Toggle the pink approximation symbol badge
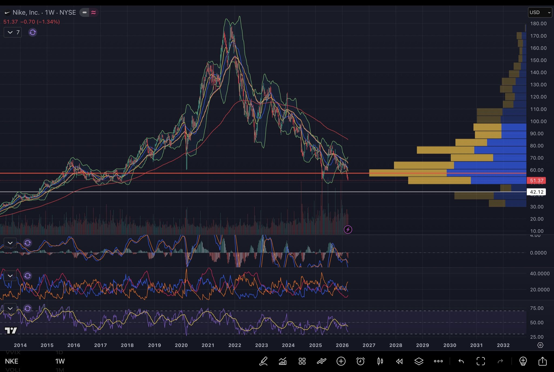This screenshot has width=554, height=372. click(94, 12)
